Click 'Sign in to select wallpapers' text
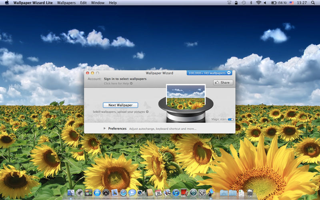 [x=125, y=79]
